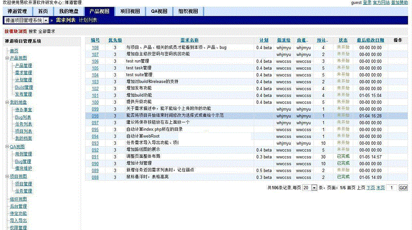Open requirement number 098 in highlighted row
This screenshot has width=412, height=230.
click(95, 116)
